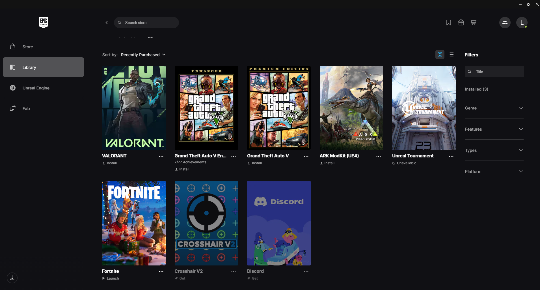Switch library to list view
This screenshot has width=540, height=290.
coord(451,54)
